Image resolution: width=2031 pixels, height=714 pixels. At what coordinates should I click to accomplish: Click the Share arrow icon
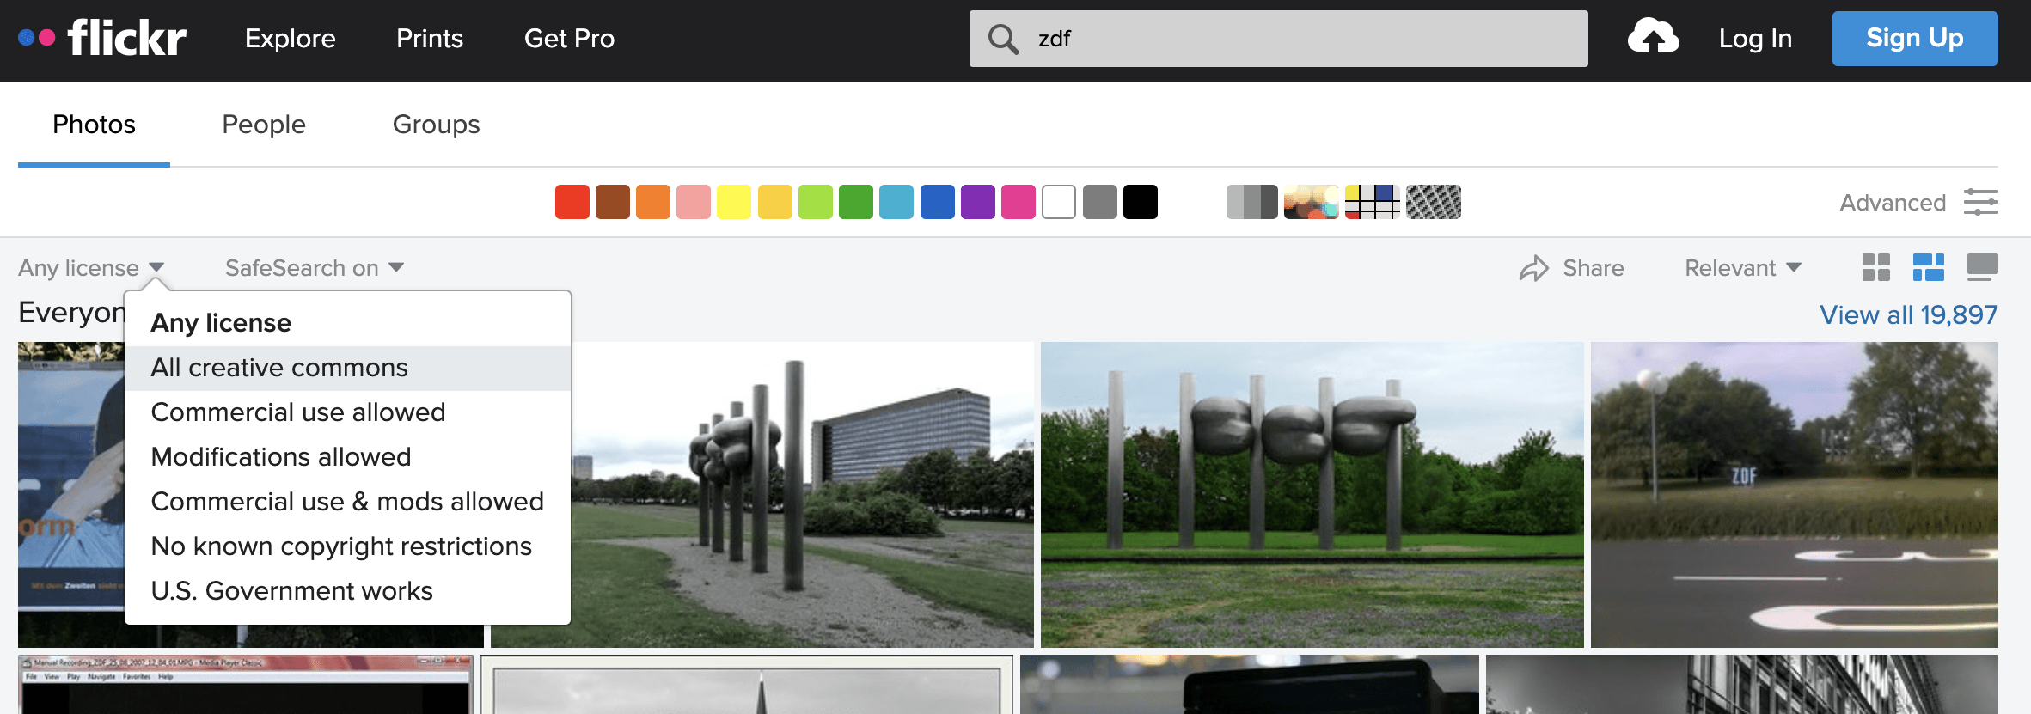pos(1533,269)
